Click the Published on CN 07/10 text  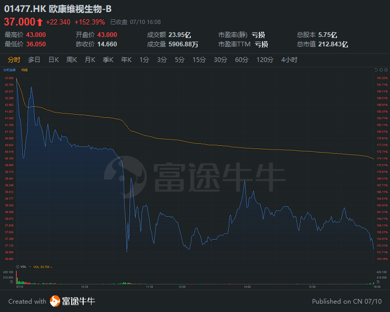coord(347,301)
